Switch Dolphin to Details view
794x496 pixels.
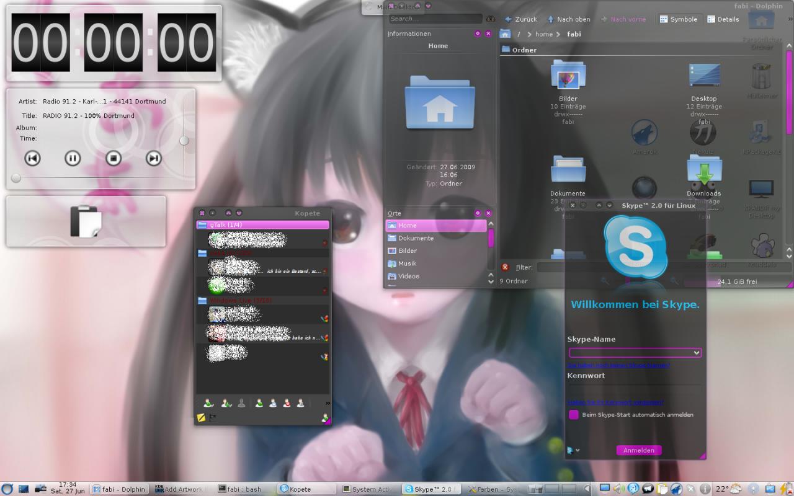point(723,19)
